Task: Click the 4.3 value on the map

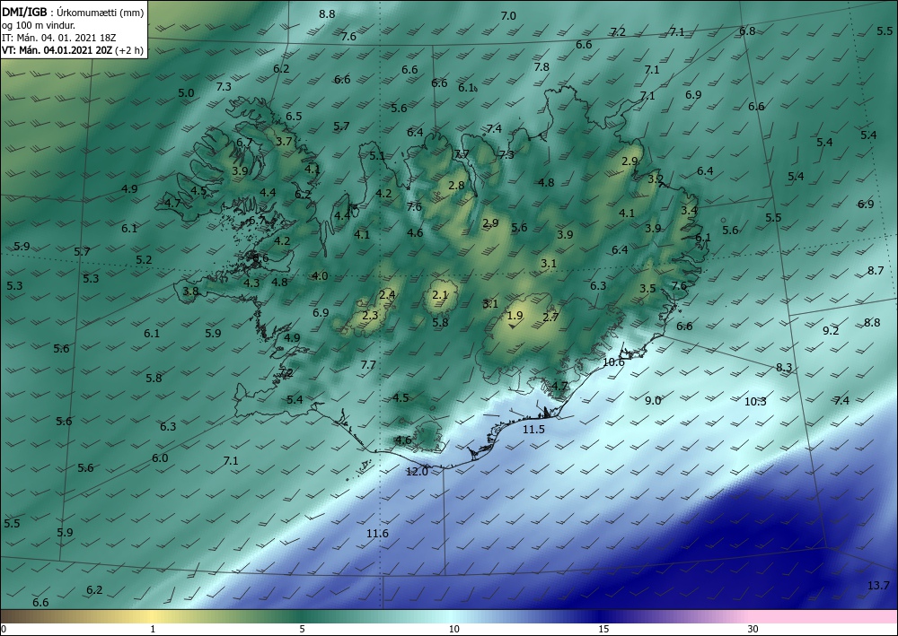Action: pyautogui.click(x=251, y=283)
